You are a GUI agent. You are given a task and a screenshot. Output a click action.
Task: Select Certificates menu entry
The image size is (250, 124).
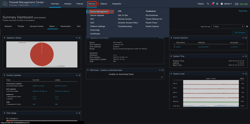[x=95, y=34]
